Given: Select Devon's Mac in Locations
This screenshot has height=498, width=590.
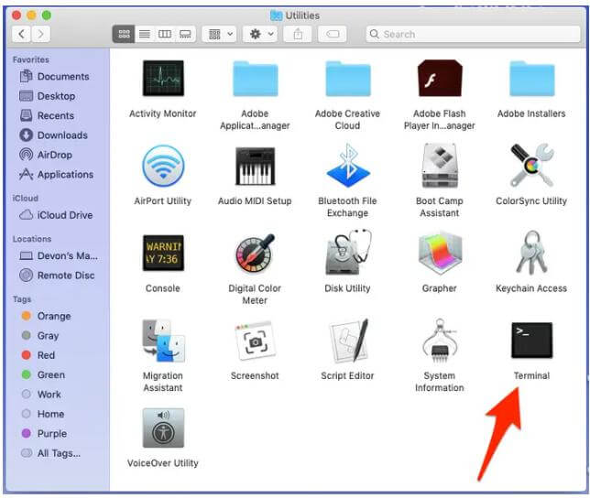Looking at the screenshot, I should [59, 255].
